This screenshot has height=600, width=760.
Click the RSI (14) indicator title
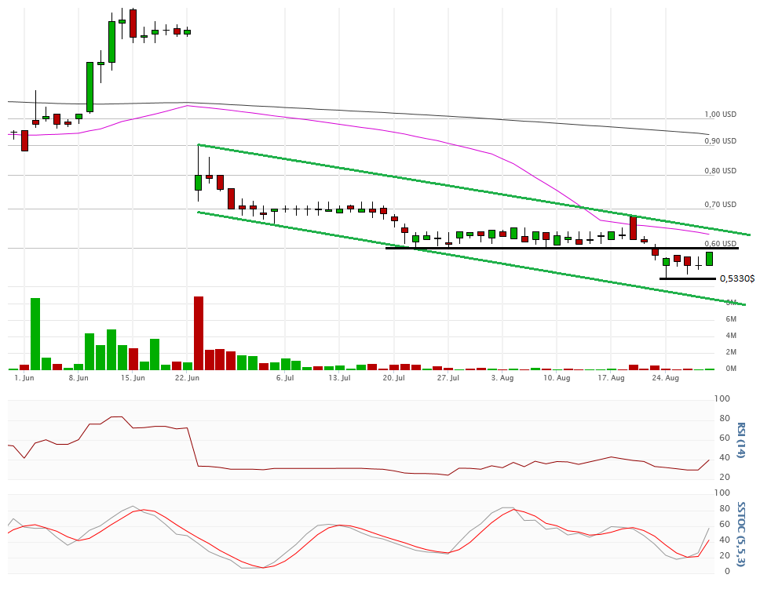point(740,440)
